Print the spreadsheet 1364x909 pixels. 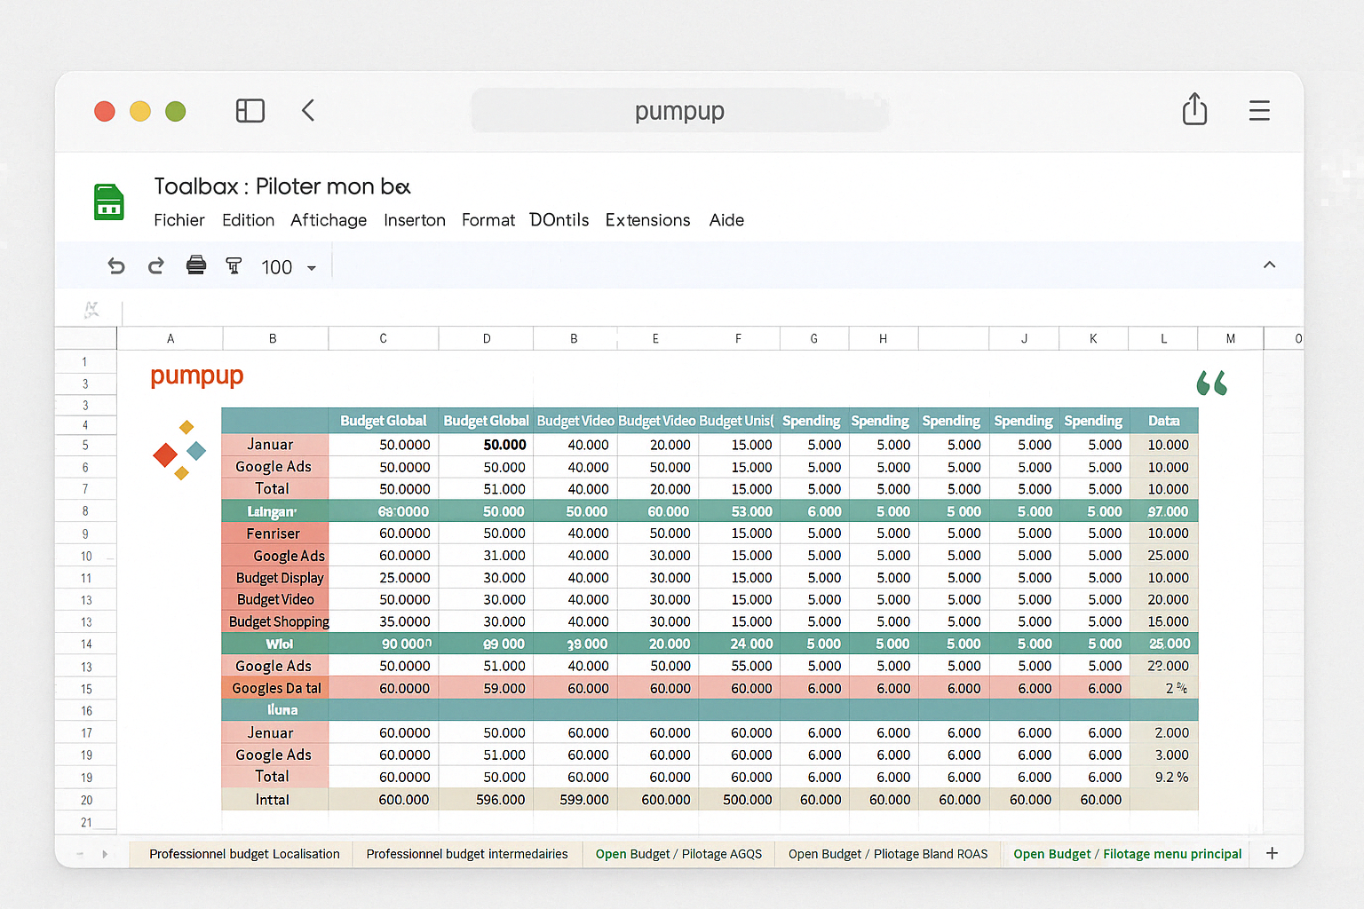pyautogui.click(x=196, y=265)
